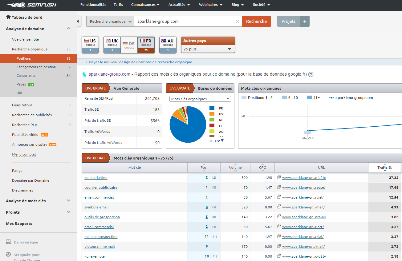Open Société menu

(x=261, y=5)
